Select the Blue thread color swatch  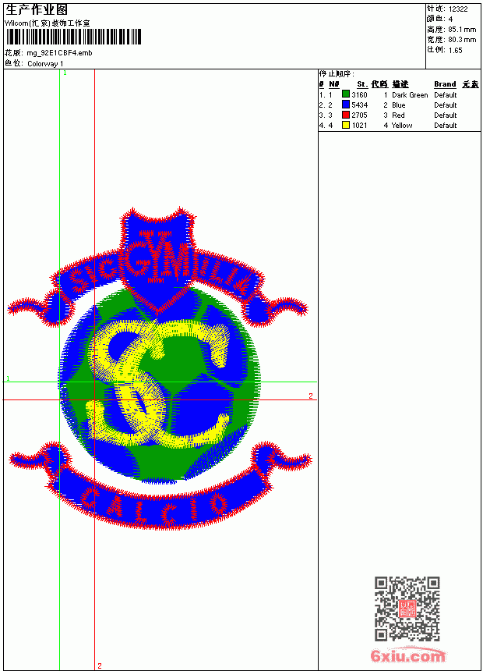pyautogui.click(x=346, y=105)
